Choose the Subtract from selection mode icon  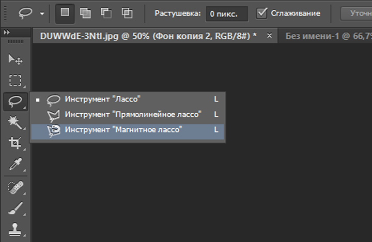coord(106,13)
